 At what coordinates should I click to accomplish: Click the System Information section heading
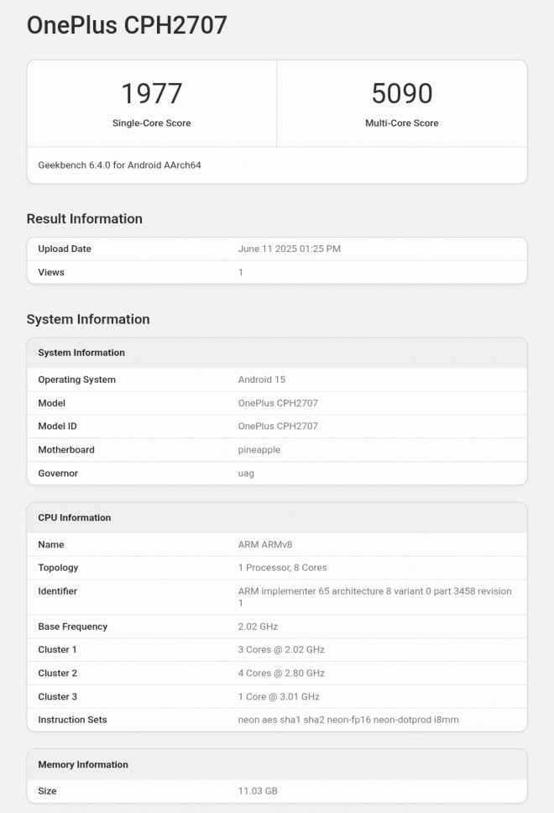tap(87, 320)
